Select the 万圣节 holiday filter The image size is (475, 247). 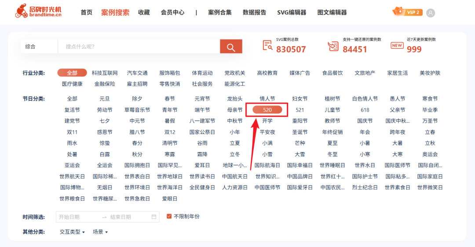point(430,121)
